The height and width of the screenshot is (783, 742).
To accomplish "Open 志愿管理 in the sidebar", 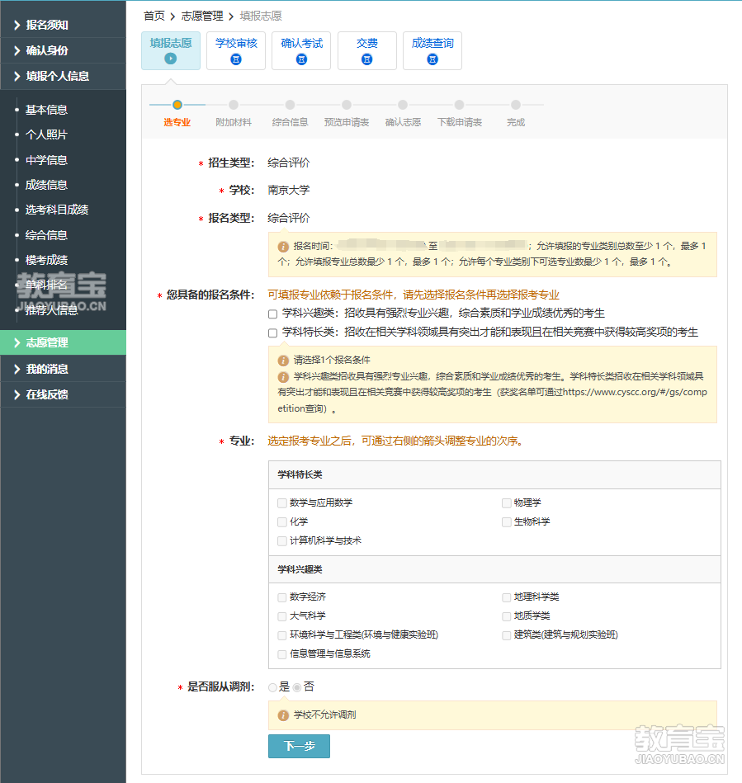I will (63, 342).
